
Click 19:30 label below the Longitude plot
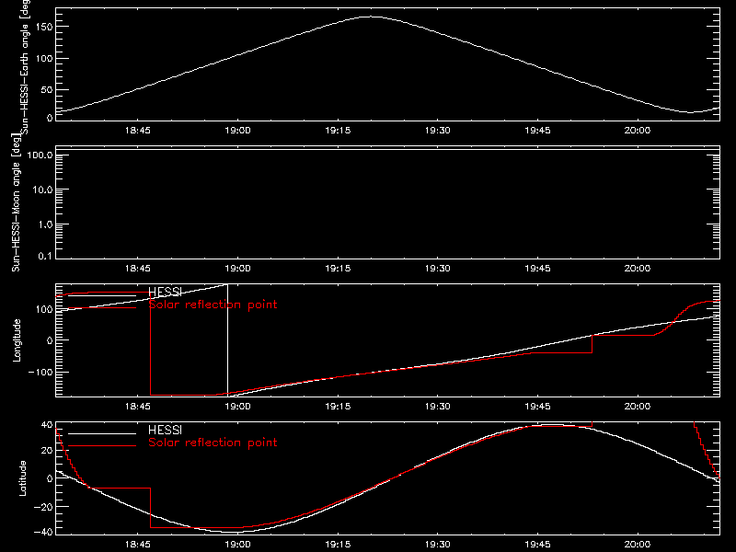tap(438, 407)
